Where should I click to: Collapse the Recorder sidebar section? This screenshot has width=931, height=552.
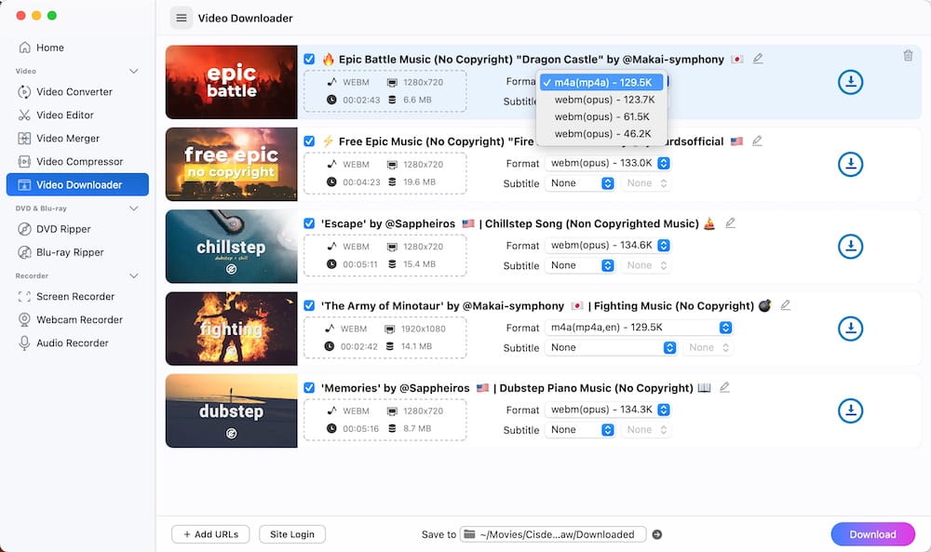(x=133, y=276)
